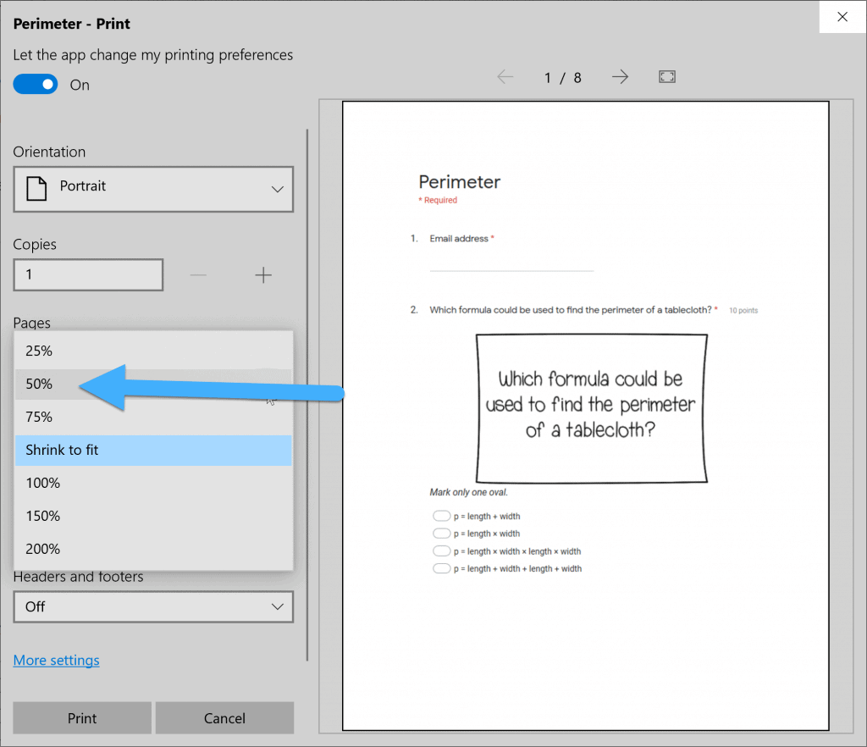Image resolution: width=867 pixels, height=747 pixels.
Task: Select the 100% scale option
Action: [153, 483]
